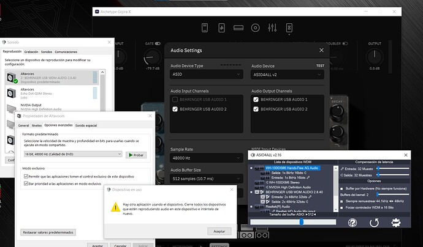
Task: Uncheck Dar prioridad a las aplicaciones checkbox
Action: point(26,183)
